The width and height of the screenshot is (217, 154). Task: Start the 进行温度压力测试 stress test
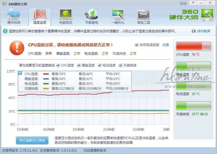coord(32,141)
